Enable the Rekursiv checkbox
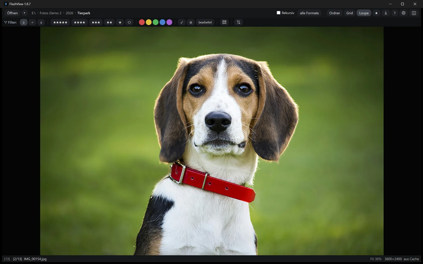The height and width of the screenshot is (264, 423). pyautogui.click(x=278, y=13)
